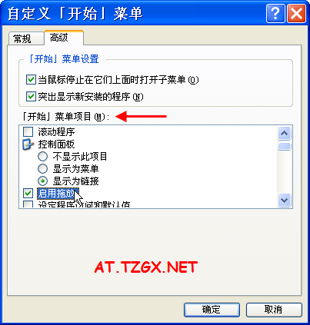Close the 自定义「开始」菜单 dialog
This screenshot has height=325, width=310.
point(297,13)
